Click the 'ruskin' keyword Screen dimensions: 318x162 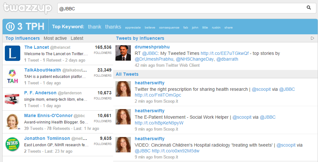tap(216, 28)
